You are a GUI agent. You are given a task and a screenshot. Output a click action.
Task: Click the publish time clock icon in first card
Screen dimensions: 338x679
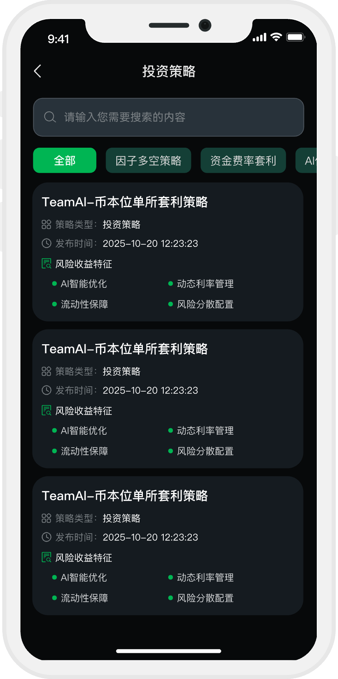click(x=46, y=243)
